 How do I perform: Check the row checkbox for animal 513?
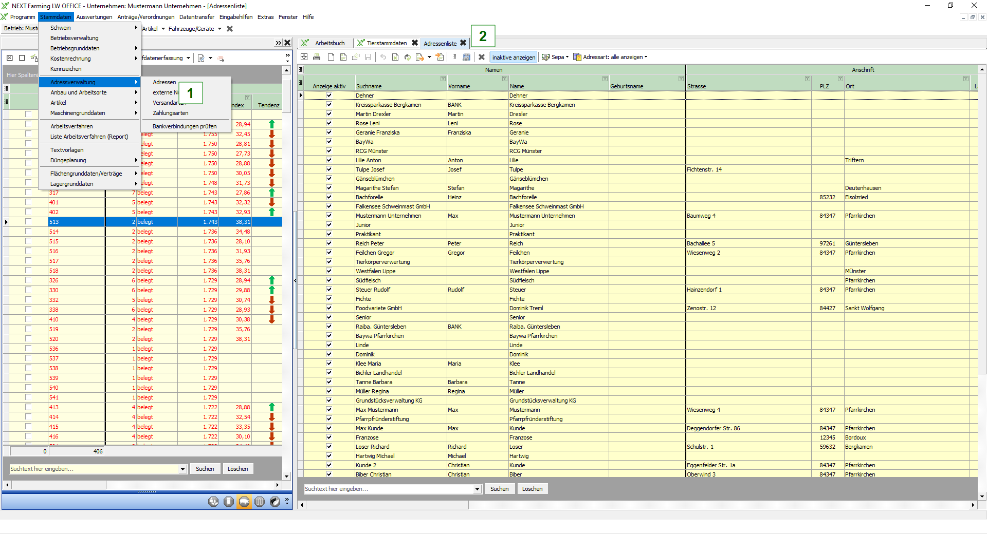pyautogui.click(x=28, y=222)
